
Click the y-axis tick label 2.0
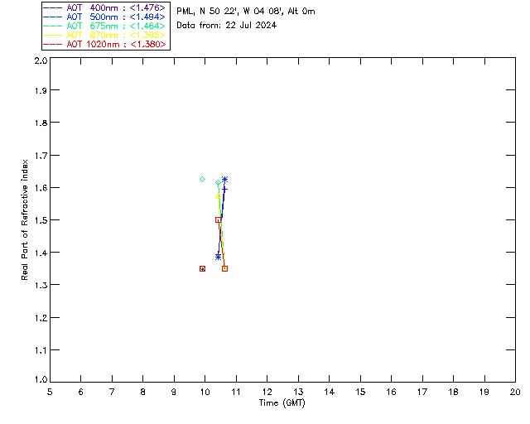coord(41,61)
